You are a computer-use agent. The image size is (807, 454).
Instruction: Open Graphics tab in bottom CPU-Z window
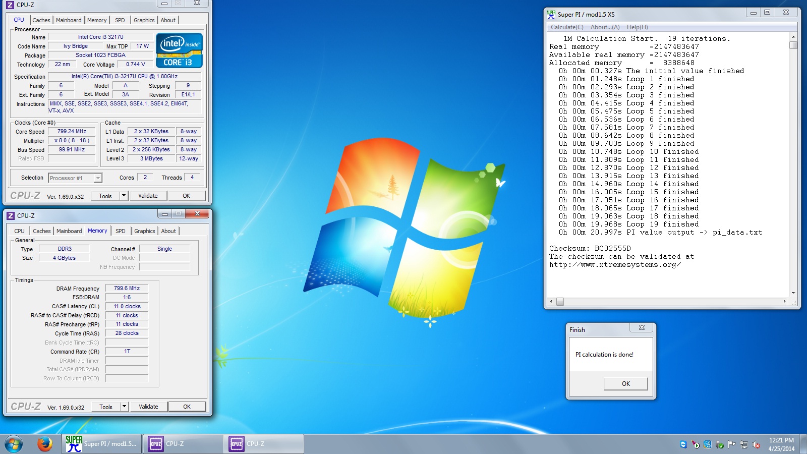[145, 231]
